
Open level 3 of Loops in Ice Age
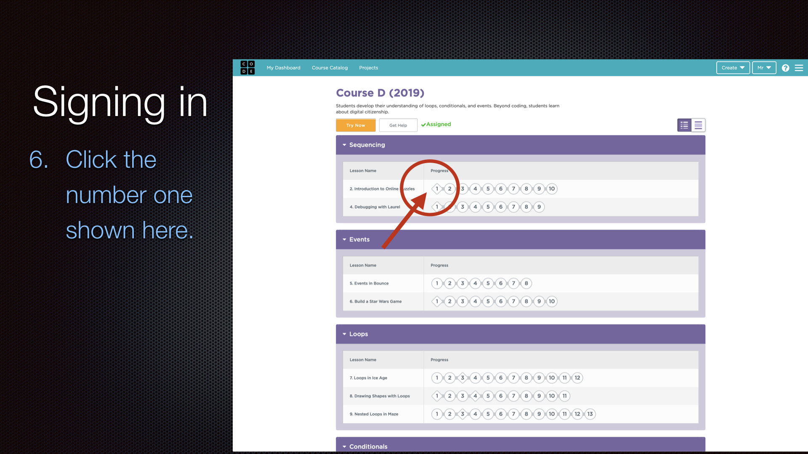pyautogui.click(x=462, y=378)
